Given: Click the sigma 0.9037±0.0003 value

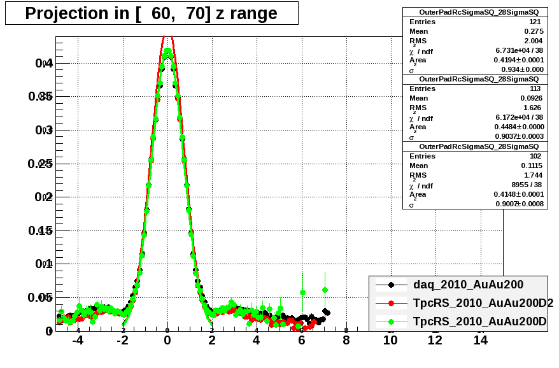Looking at the screenshot, I should tap(519, 136).
